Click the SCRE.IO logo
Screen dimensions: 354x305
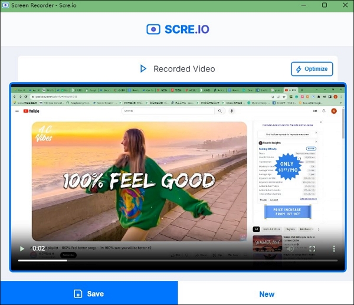(178, 29)
